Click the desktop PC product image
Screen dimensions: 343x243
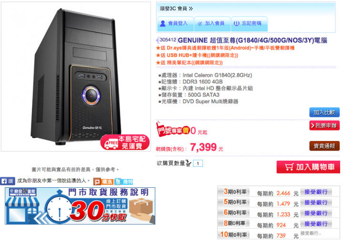point(76,77)
